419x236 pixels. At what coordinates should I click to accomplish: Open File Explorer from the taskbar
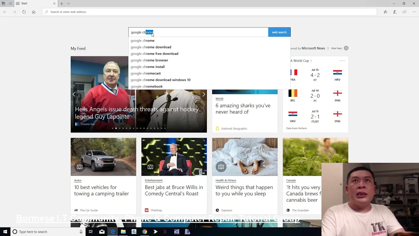click(123, 232)
